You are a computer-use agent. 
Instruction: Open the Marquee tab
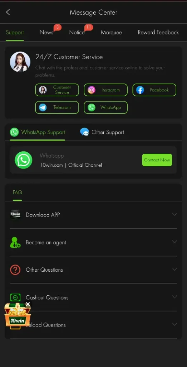(111, 32)
